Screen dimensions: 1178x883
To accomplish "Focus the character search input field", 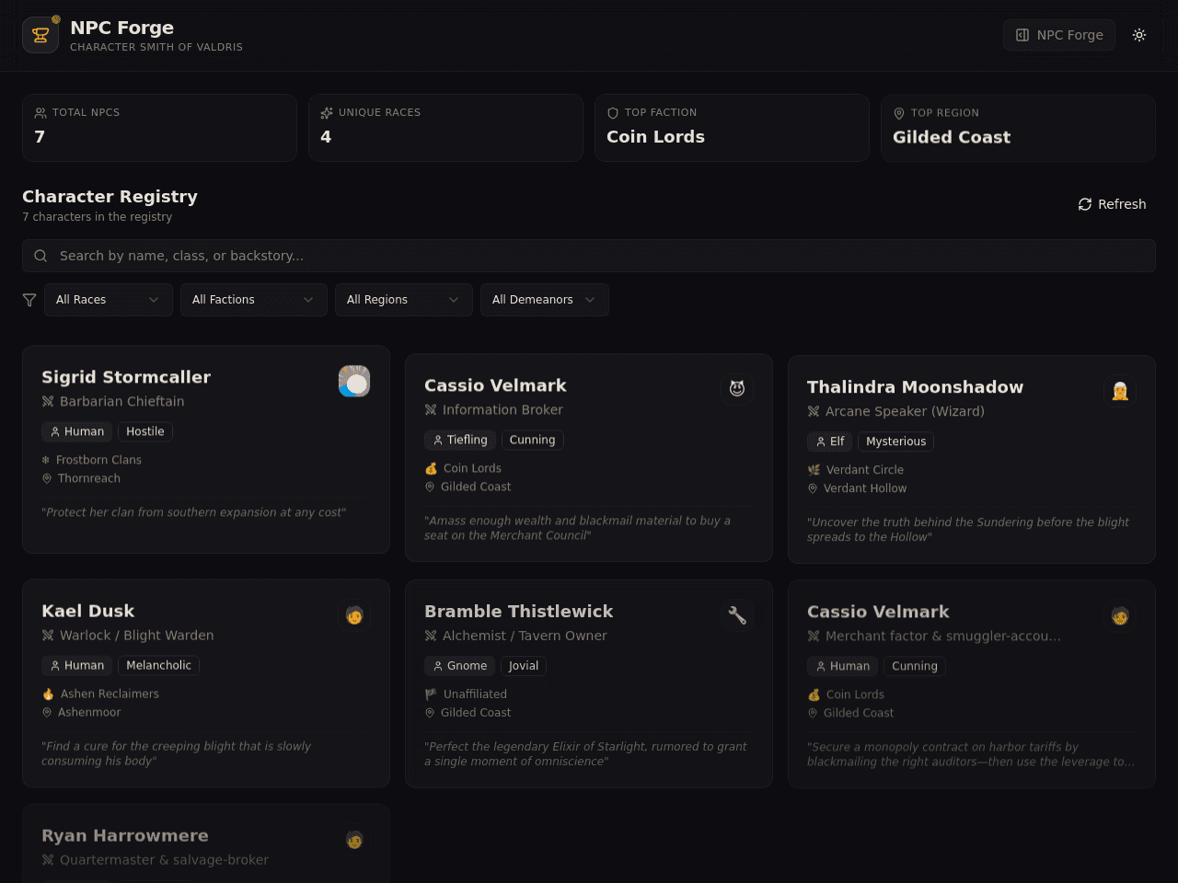I will tap(589, 256).
